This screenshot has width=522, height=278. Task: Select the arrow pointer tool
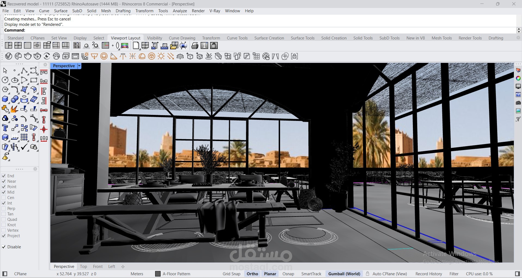[5, 71]
